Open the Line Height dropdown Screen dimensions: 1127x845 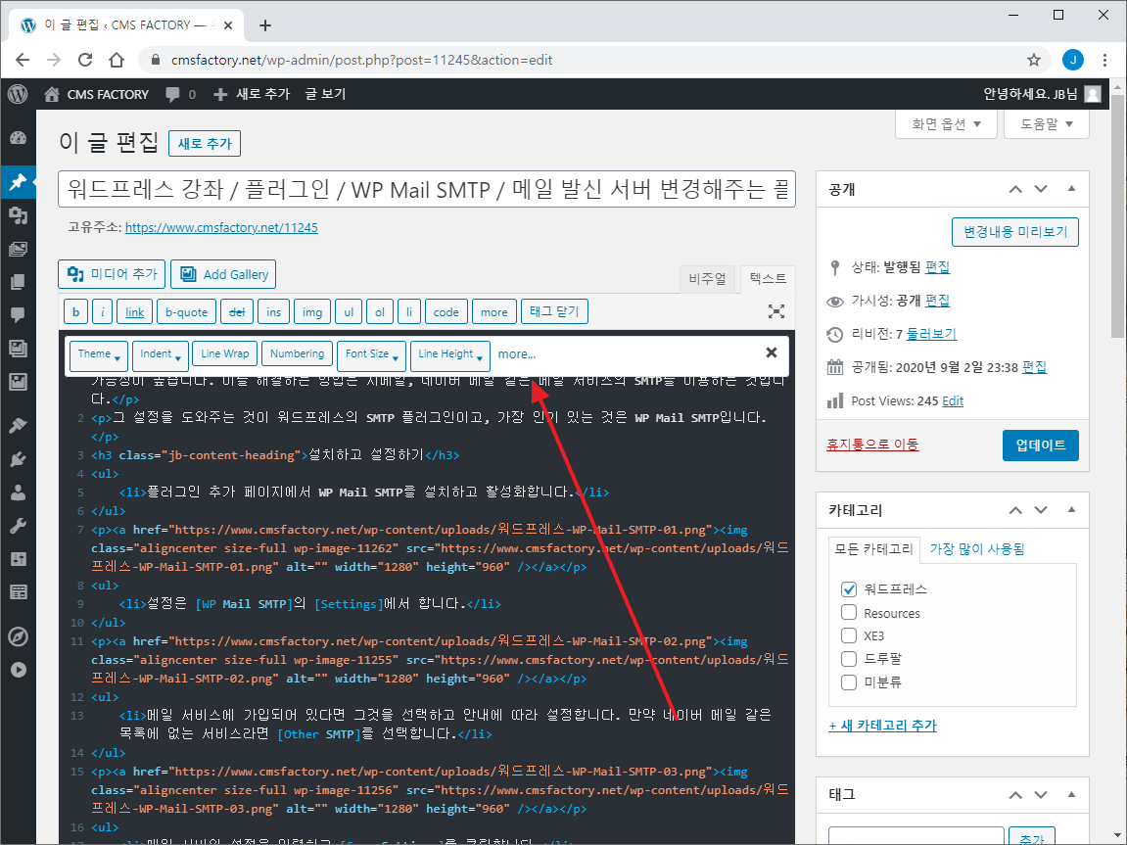tap(450, 355)
